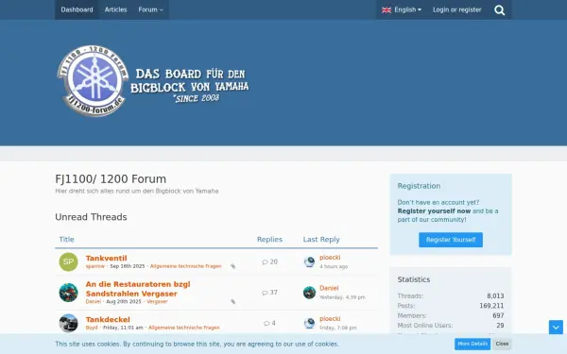Open Daniel's avatar beside Sandstrahlen thread

coord(68,293)
